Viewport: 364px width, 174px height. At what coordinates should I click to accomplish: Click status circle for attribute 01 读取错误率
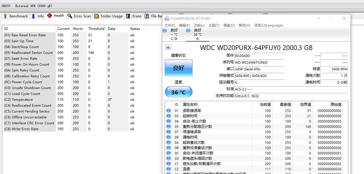coord(169,111)
